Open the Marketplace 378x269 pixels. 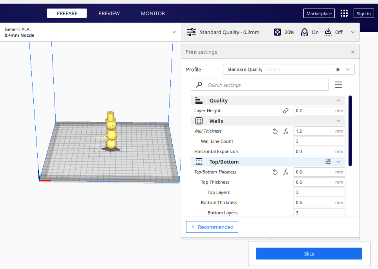click(x=319, y=13)
